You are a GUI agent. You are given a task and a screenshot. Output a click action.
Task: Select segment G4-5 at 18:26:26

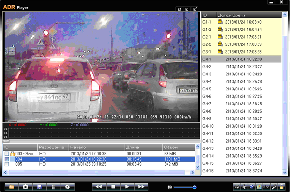point(242,89)
